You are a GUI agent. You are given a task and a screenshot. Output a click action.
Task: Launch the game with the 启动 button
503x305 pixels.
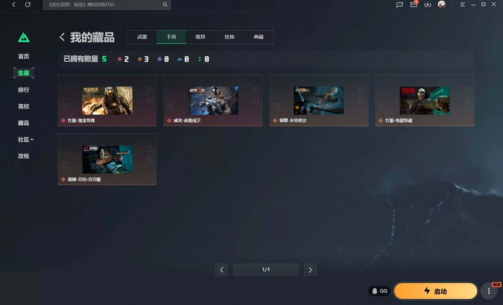click(x=436, y=291)
